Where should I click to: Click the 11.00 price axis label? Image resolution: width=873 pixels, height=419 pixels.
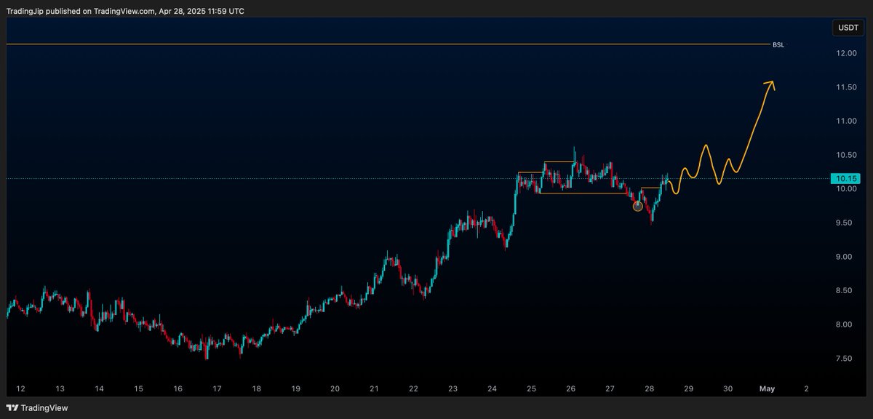(846, 121)
